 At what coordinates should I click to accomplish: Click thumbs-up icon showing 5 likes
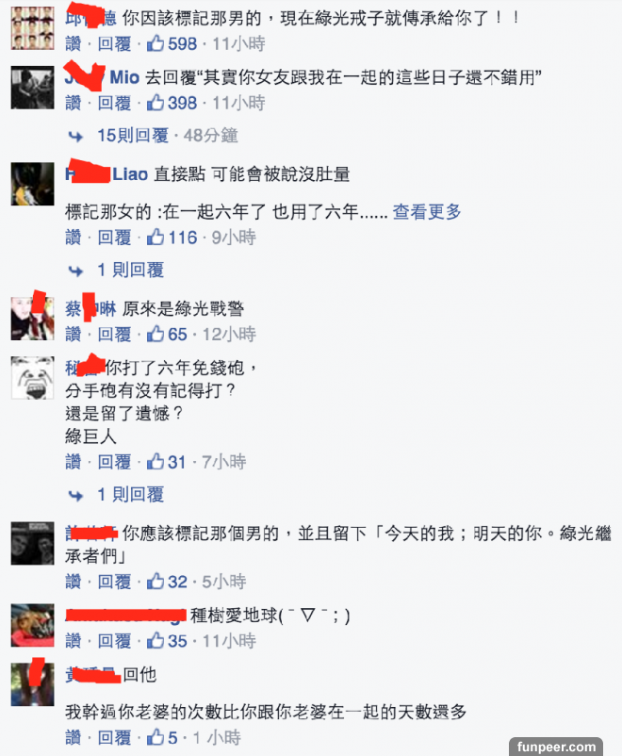point(155,737)
